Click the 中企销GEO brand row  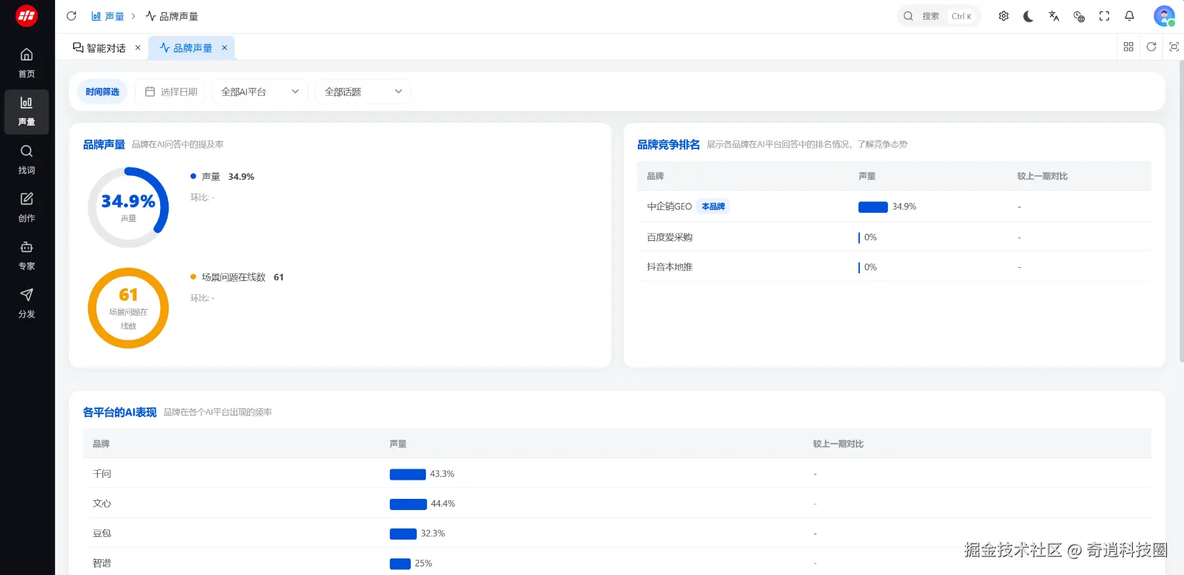[894, 207]
